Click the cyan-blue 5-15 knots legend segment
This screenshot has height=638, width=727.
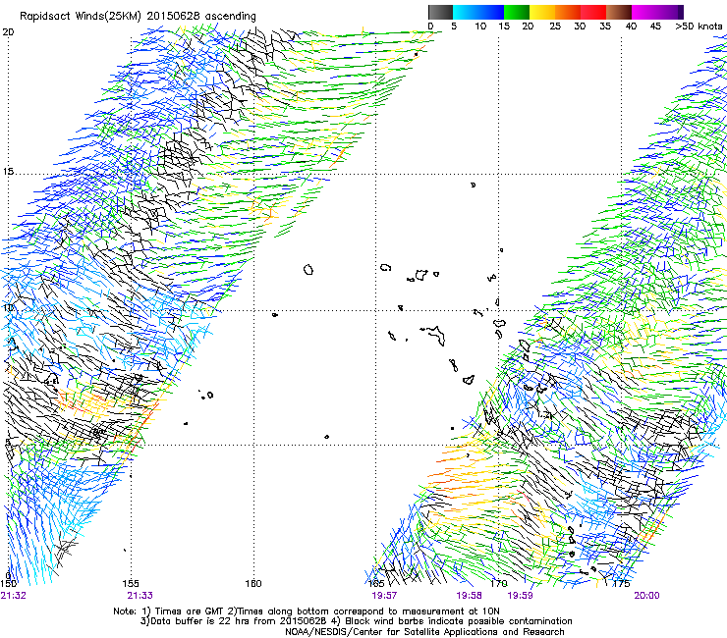point(478,12)
